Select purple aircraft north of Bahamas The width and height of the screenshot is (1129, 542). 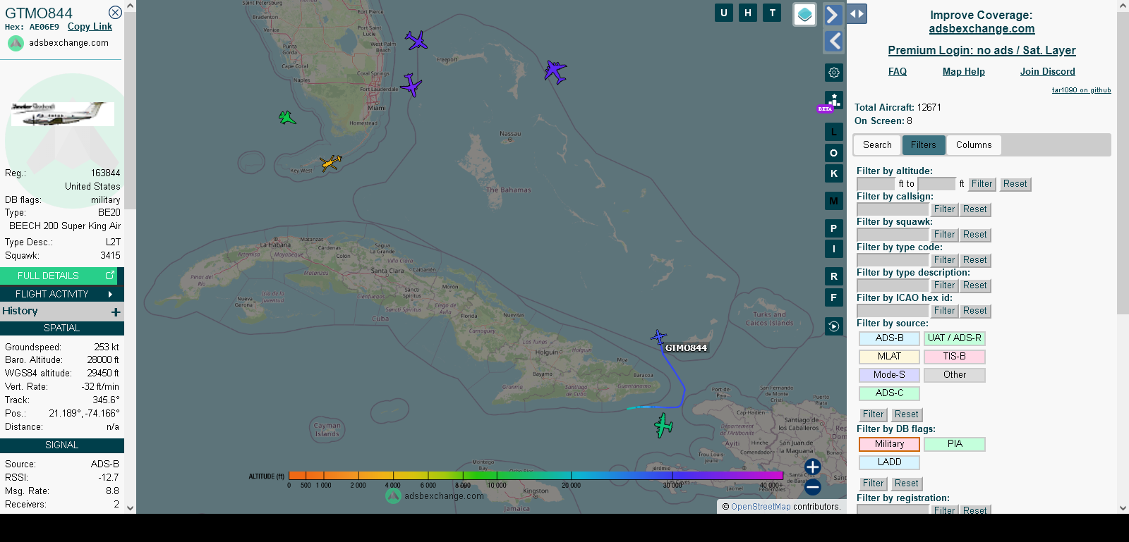555,72
